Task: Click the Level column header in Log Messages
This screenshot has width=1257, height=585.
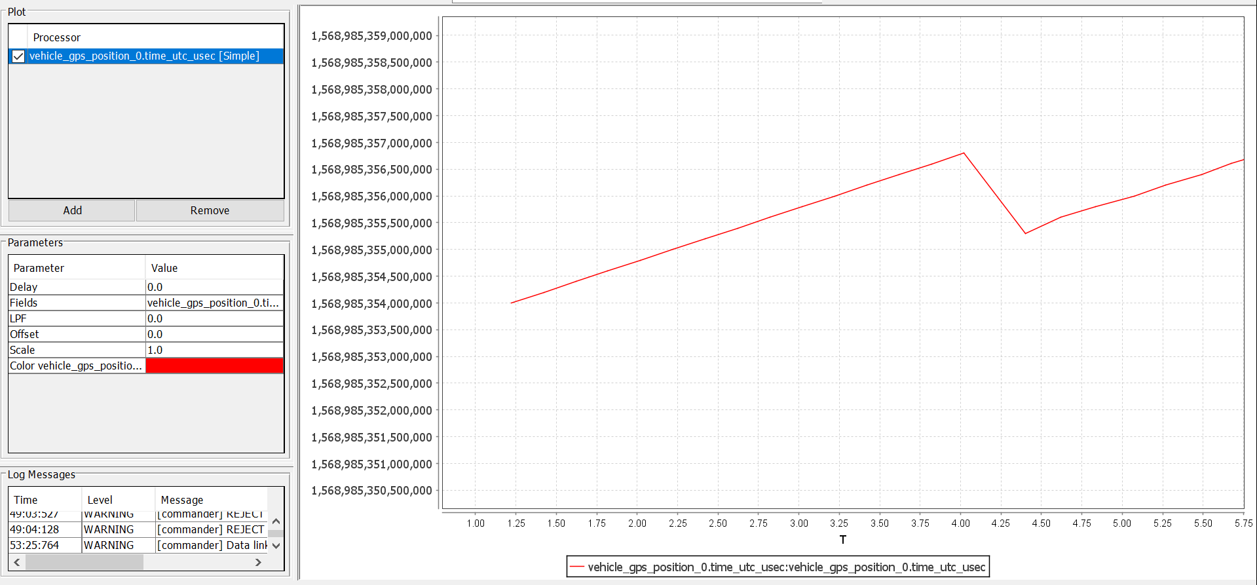Action: 119,500
